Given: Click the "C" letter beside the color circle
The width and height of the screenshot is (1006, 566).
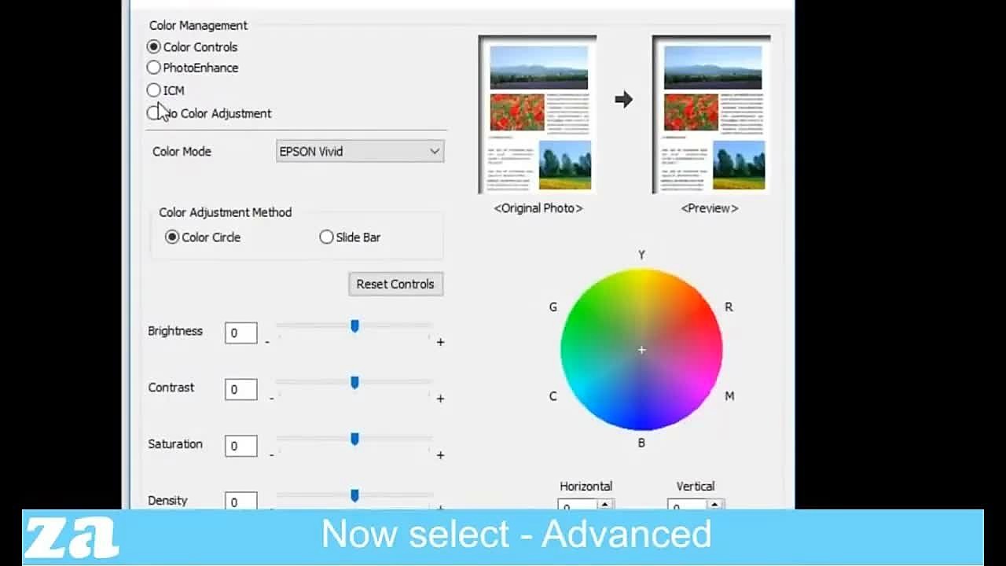Looking at the screenshot, I should coord(553,396).
